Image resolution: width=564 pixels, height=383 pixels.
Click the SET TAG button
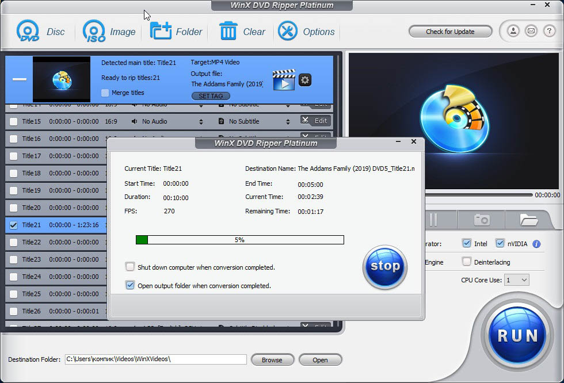211,96
